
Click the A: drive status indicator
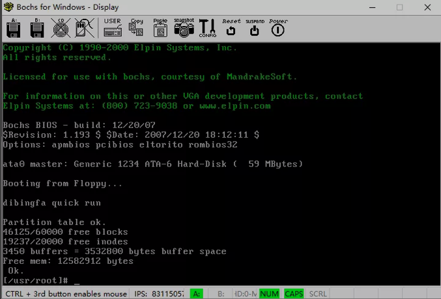[197, 294]
